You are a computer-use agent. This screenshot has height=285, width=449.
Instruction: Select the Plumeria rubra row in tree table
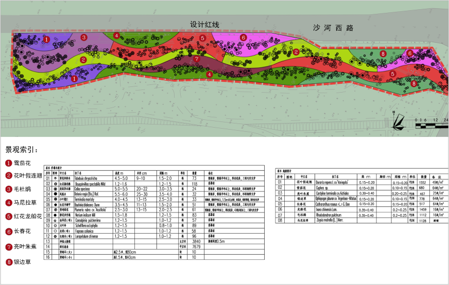[154, 210]
